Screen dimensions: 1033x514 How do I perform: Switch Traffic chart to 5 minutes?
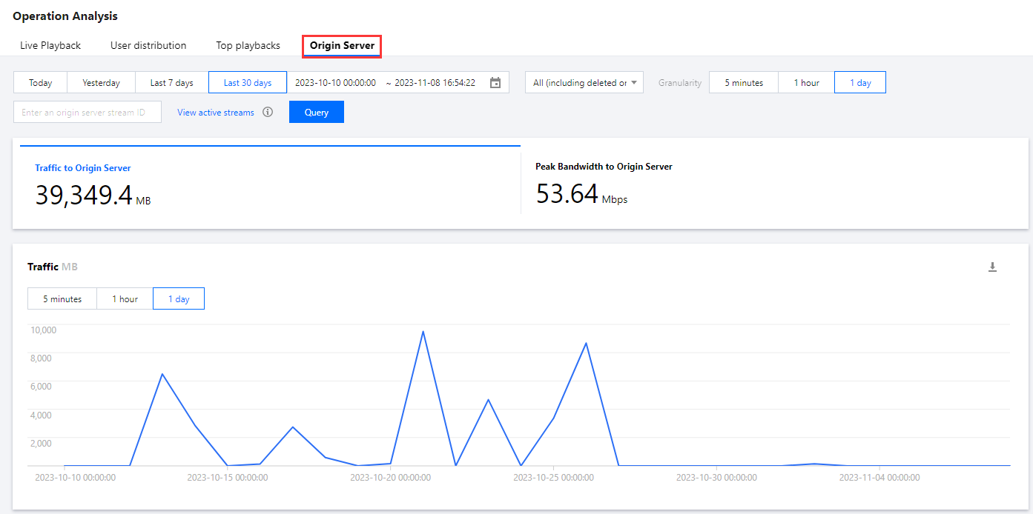tap(62, 298)
